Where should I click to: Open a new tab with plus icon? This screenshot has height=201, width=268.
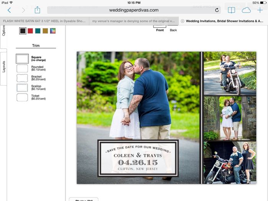(260, 10)
